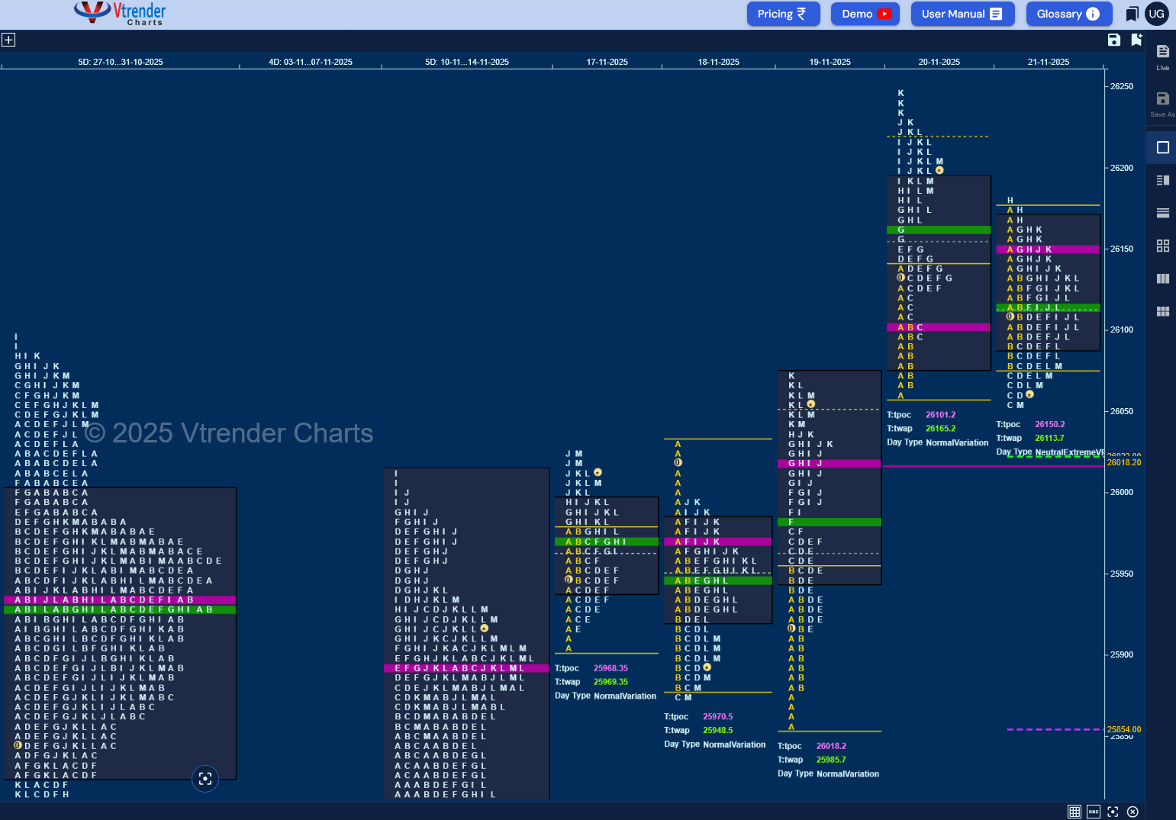Toggle the fullscreen frame icon at bottom

coord(1113,812)
